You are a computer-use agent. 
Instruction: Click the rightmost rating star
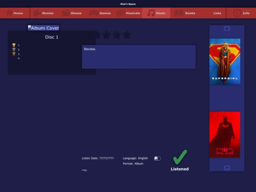(x=127, y=35)
